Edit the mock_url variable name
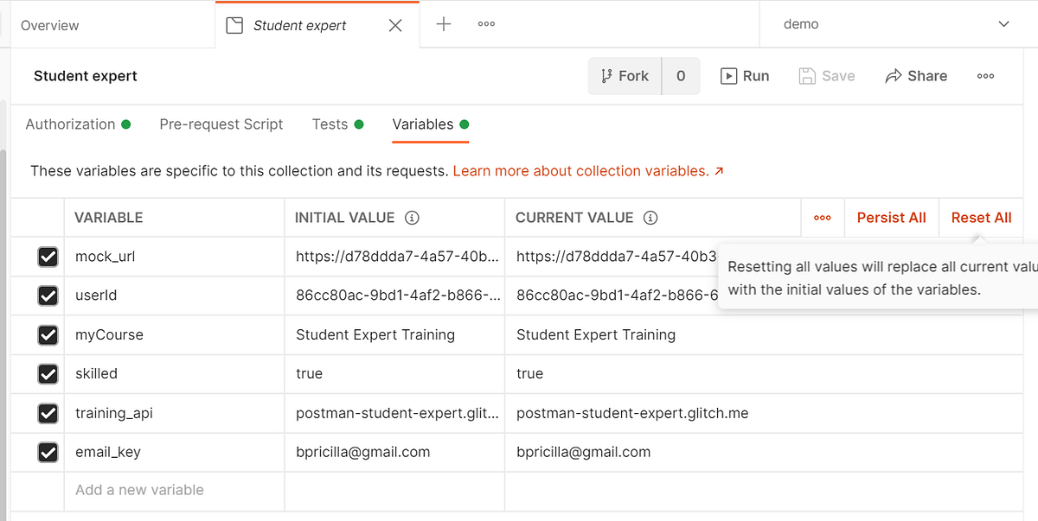The width and height of the screenshot is (1038, 521). (x=174, y=257)
